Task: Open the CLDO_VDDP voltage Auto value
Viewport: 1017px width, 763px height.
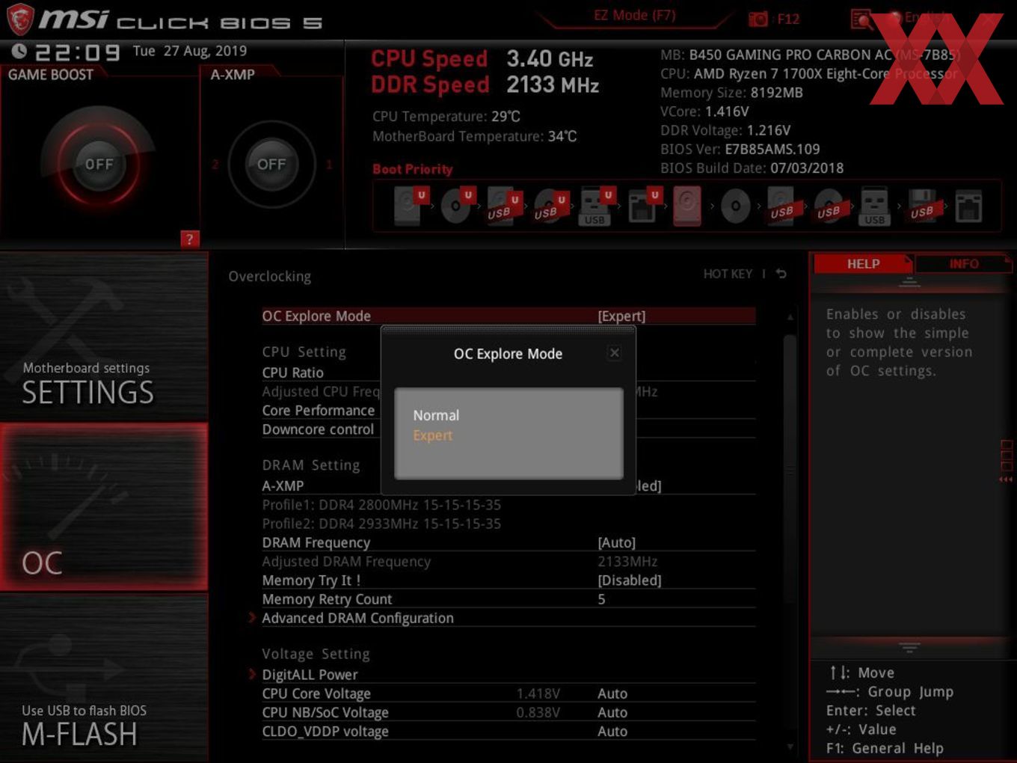Action: click(x=612, y=731)
